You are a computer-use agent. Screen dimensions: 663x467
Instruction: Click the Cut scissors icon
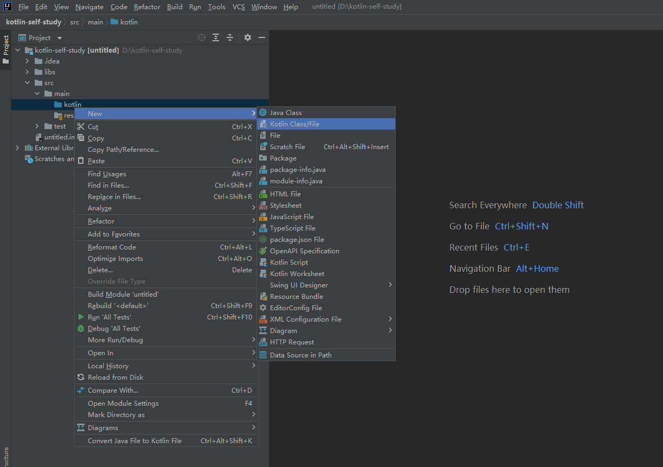coord(81,127)
